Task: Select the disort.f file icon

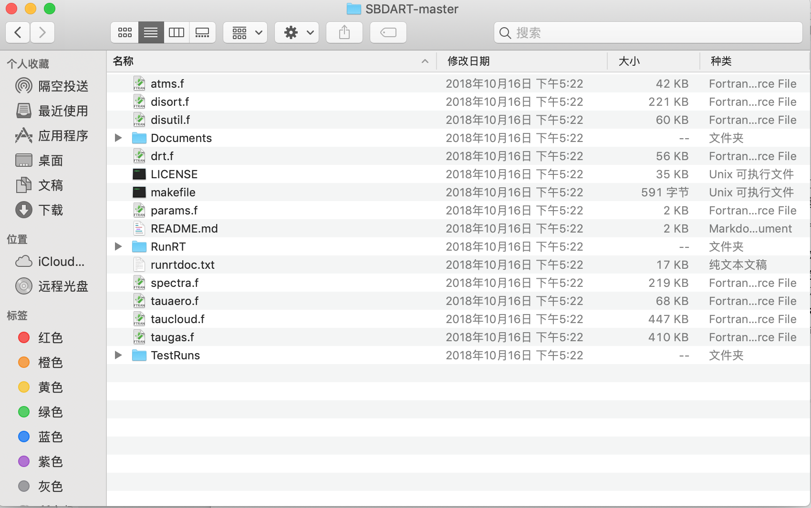Action: 139,102
